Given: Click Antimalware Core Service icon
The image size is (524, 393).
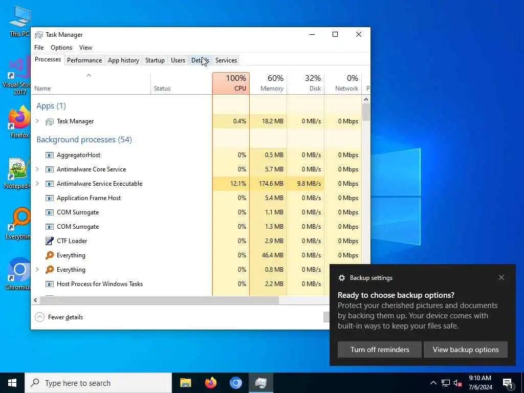Looking at the screenshot, I should click(50, 169).
